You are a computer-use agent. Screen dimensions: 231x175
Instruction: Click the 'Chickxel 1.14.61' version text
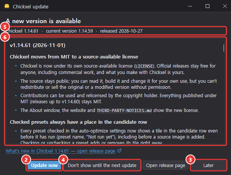[x=22, y=31]
